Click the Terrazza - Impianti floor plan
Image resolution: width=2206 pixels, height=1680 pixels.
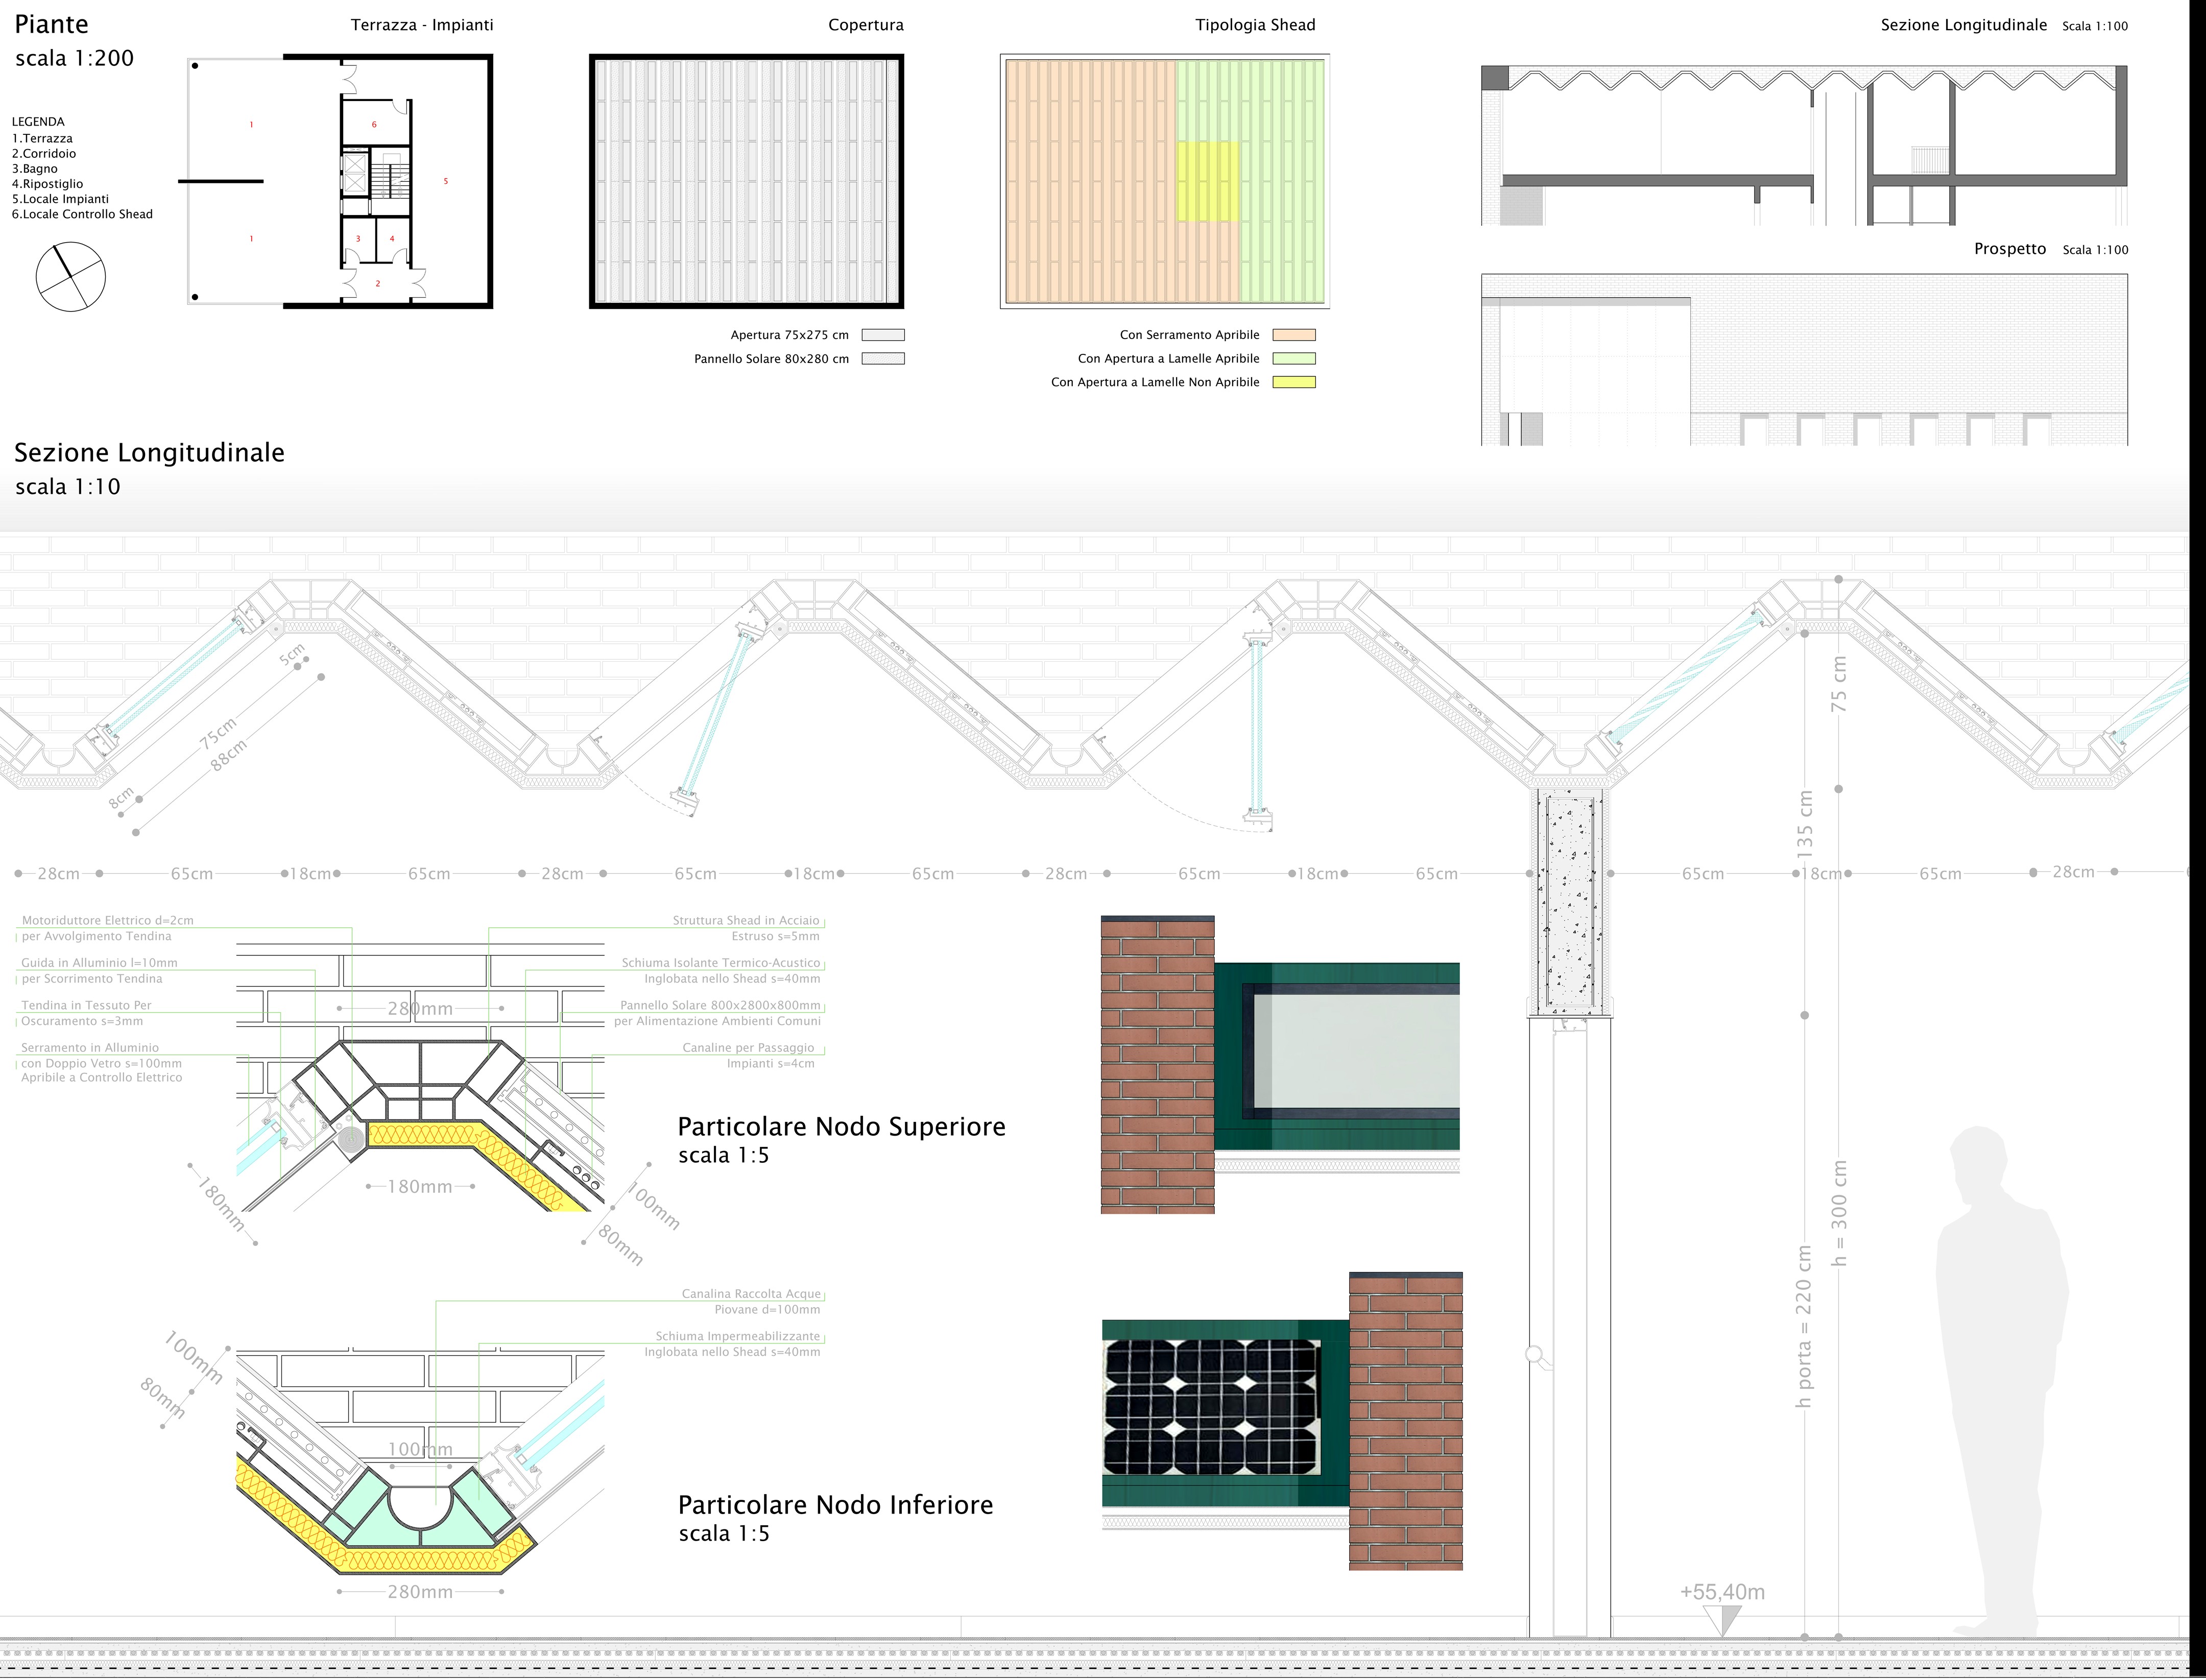(x=340, y=181)
